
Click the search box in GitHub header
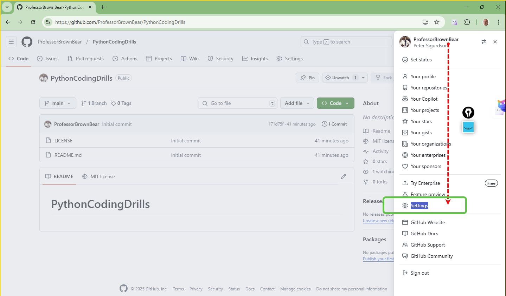(x=346, y=42)
